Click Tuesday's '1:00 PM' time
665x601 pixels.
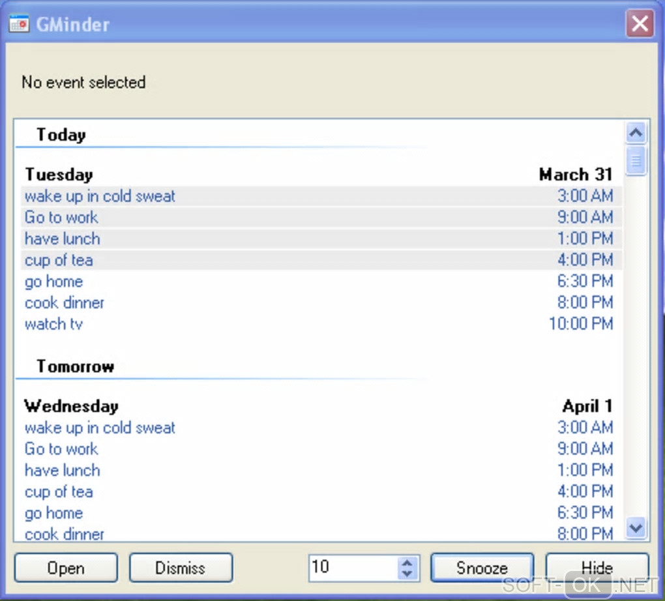point(585,238)
